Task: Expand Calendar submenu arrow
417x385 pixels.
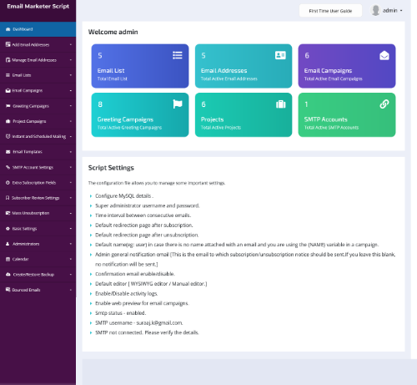Action: click(x=71, y=259)
